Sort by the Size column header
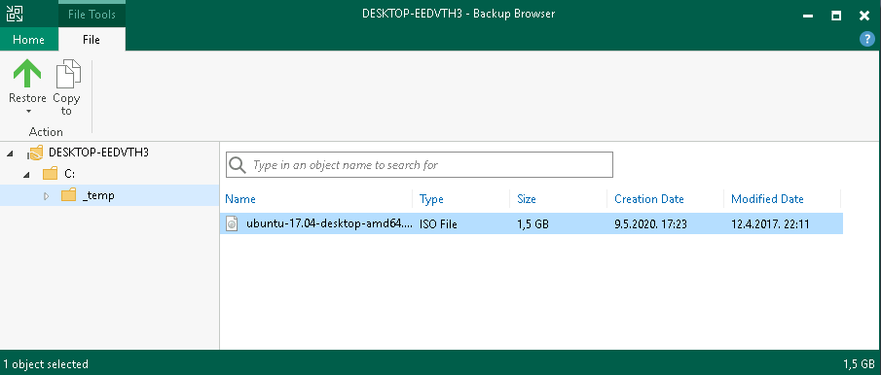Viewport: 881px width, 375px height. click(527, 199)
